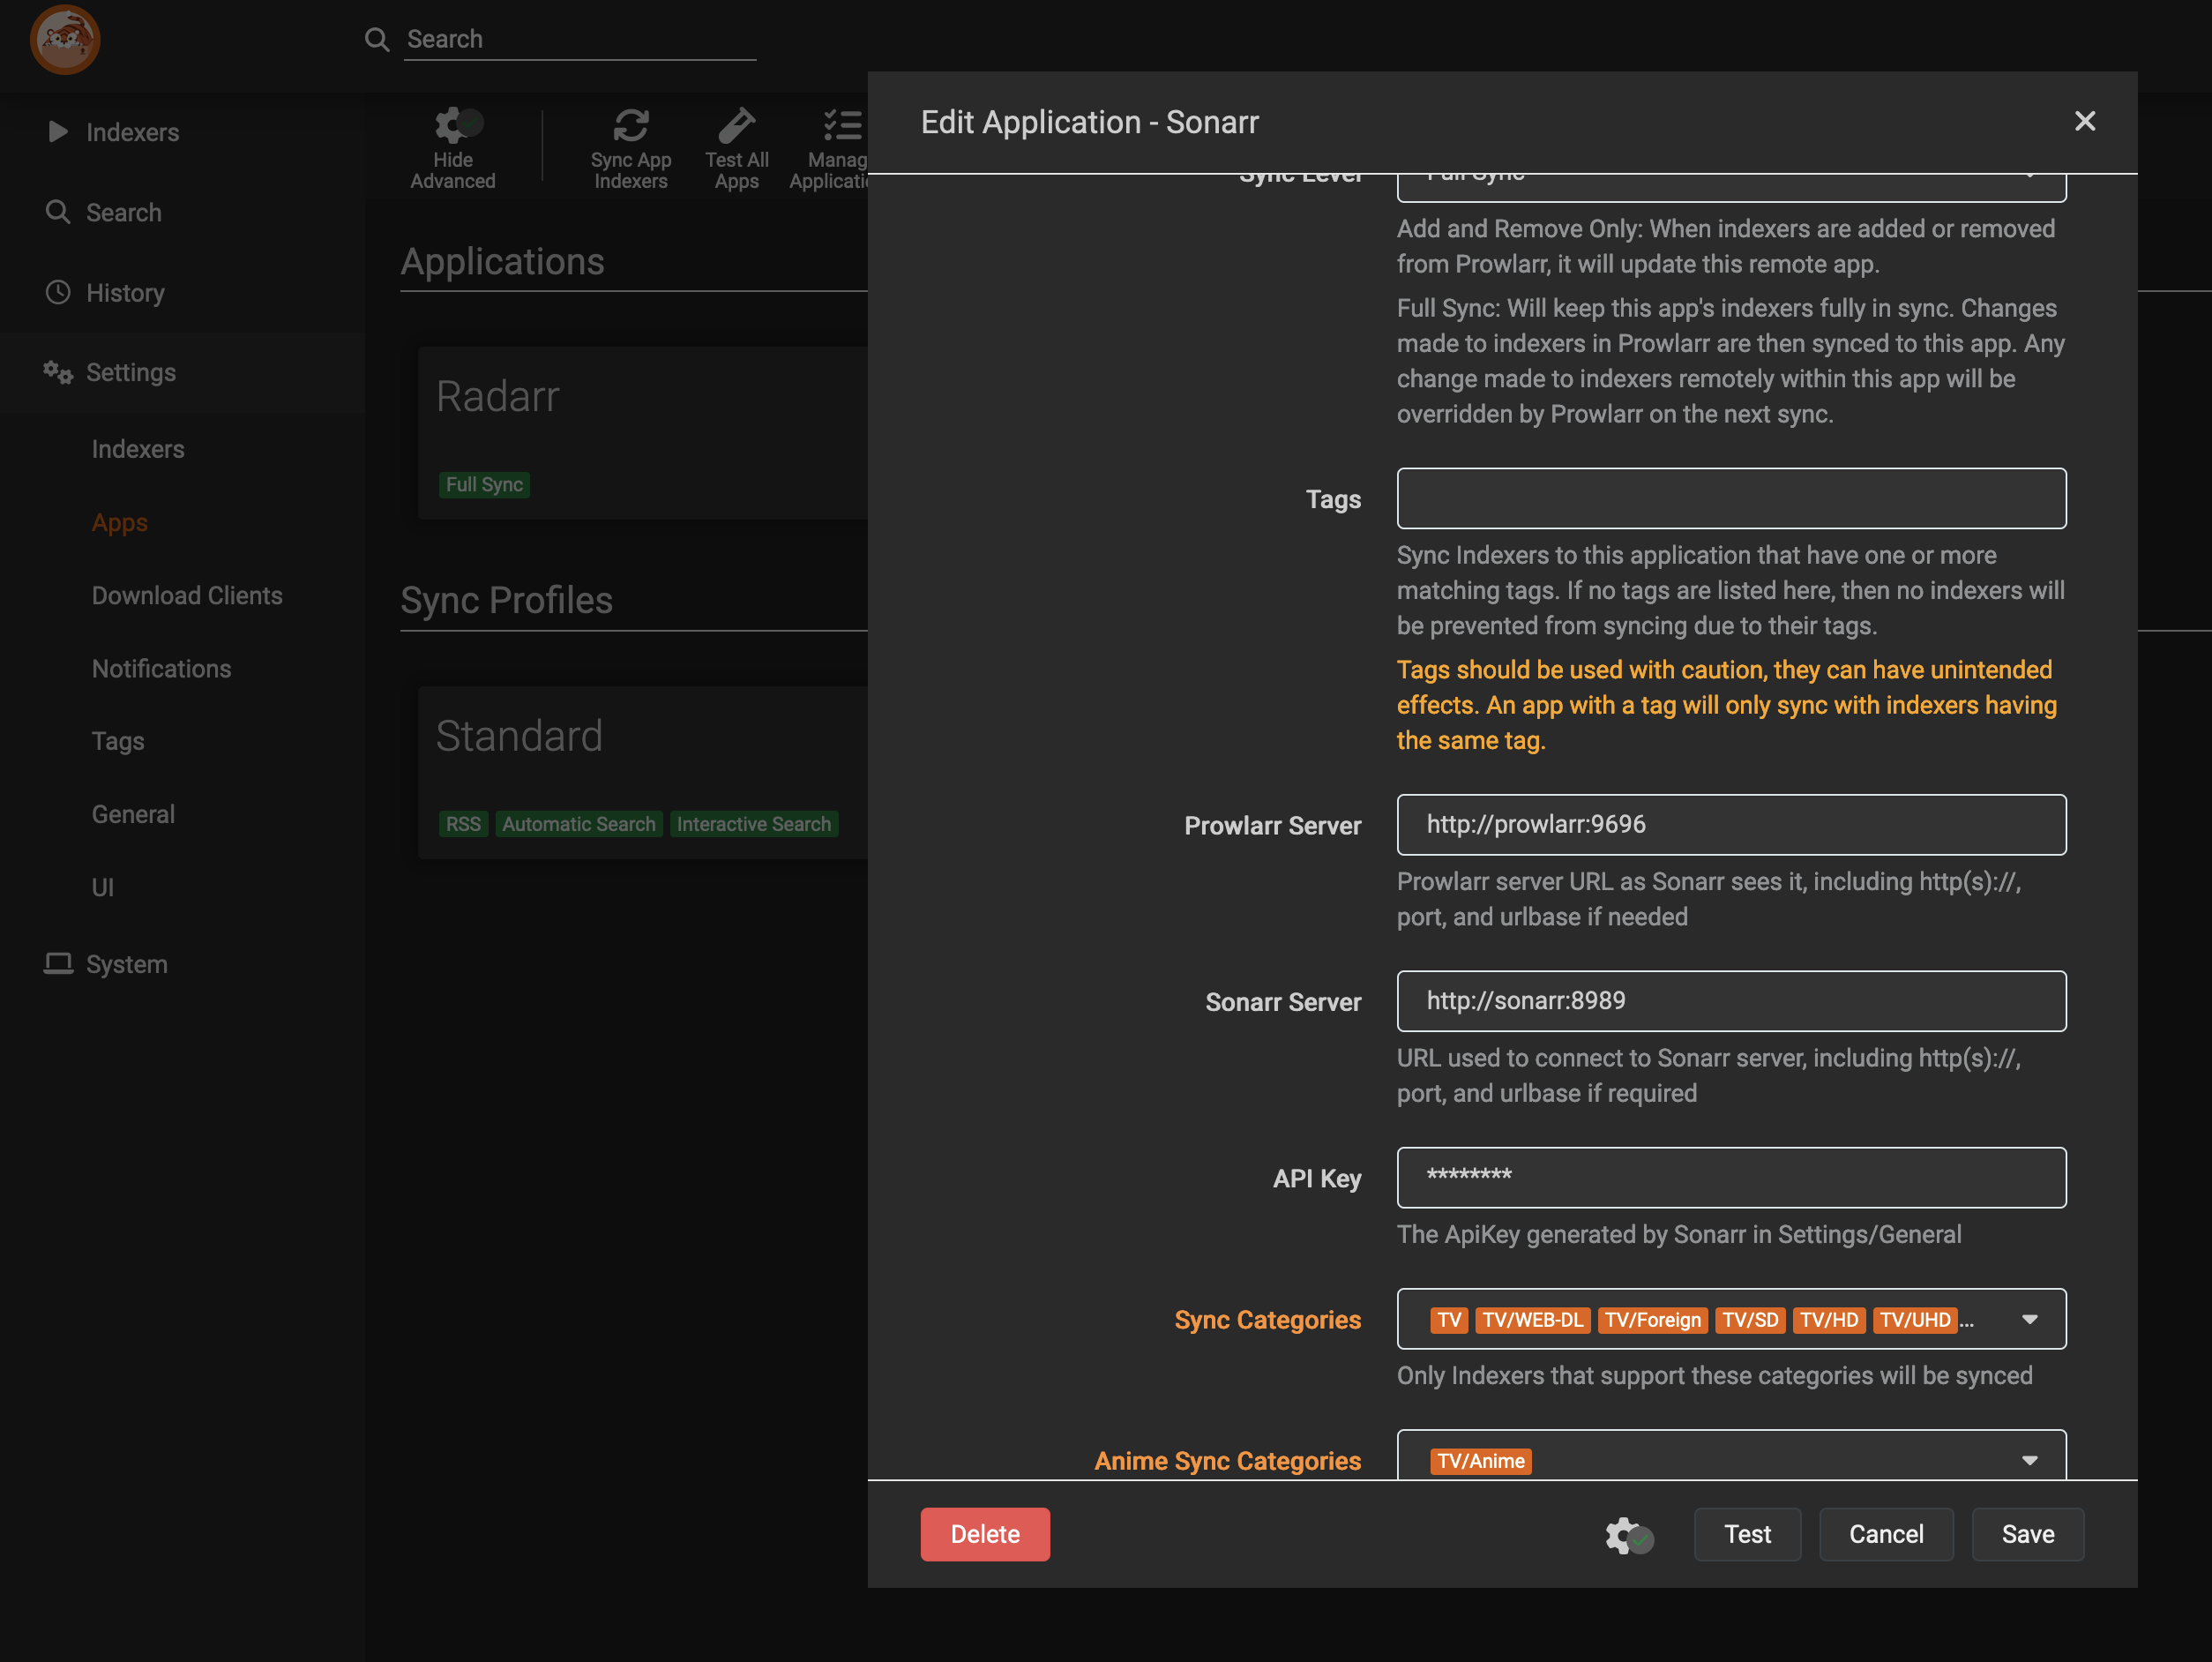Expand the Sync Level dropdown
This screenshot has width=2212, height=1662.
[x=2030, y=169]
